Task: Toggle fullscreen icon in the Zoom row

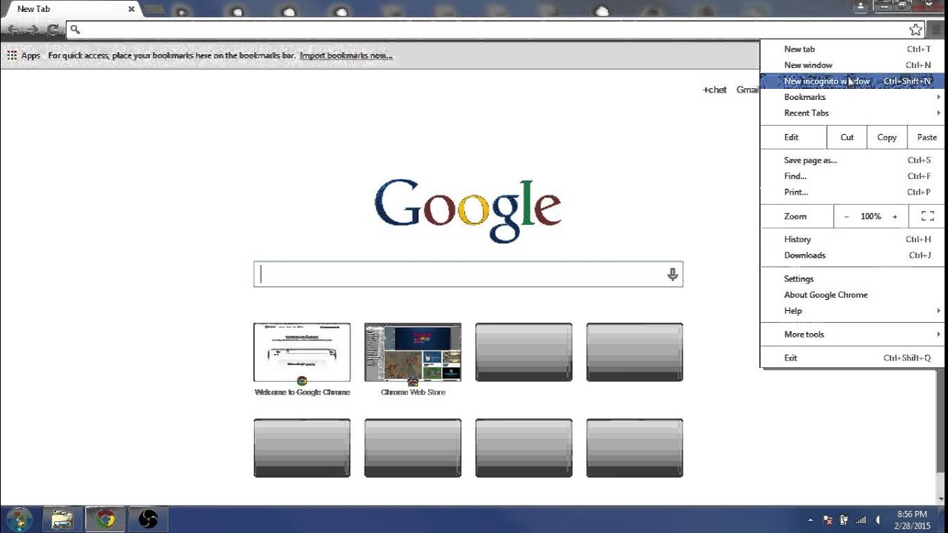Action: (x=927, y=216)
